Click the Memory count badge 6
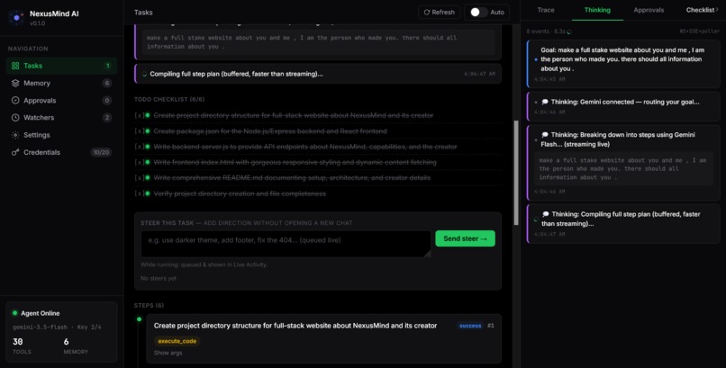Screen dimensions: 726x368 coord(107,83)
